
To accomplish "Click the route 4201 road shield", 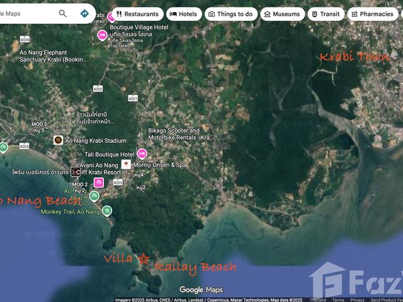I will point(133,98).
